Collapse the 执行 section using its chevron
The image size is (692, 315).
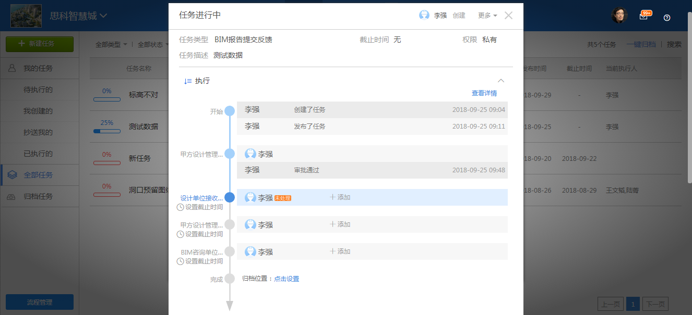click(501, 81)
